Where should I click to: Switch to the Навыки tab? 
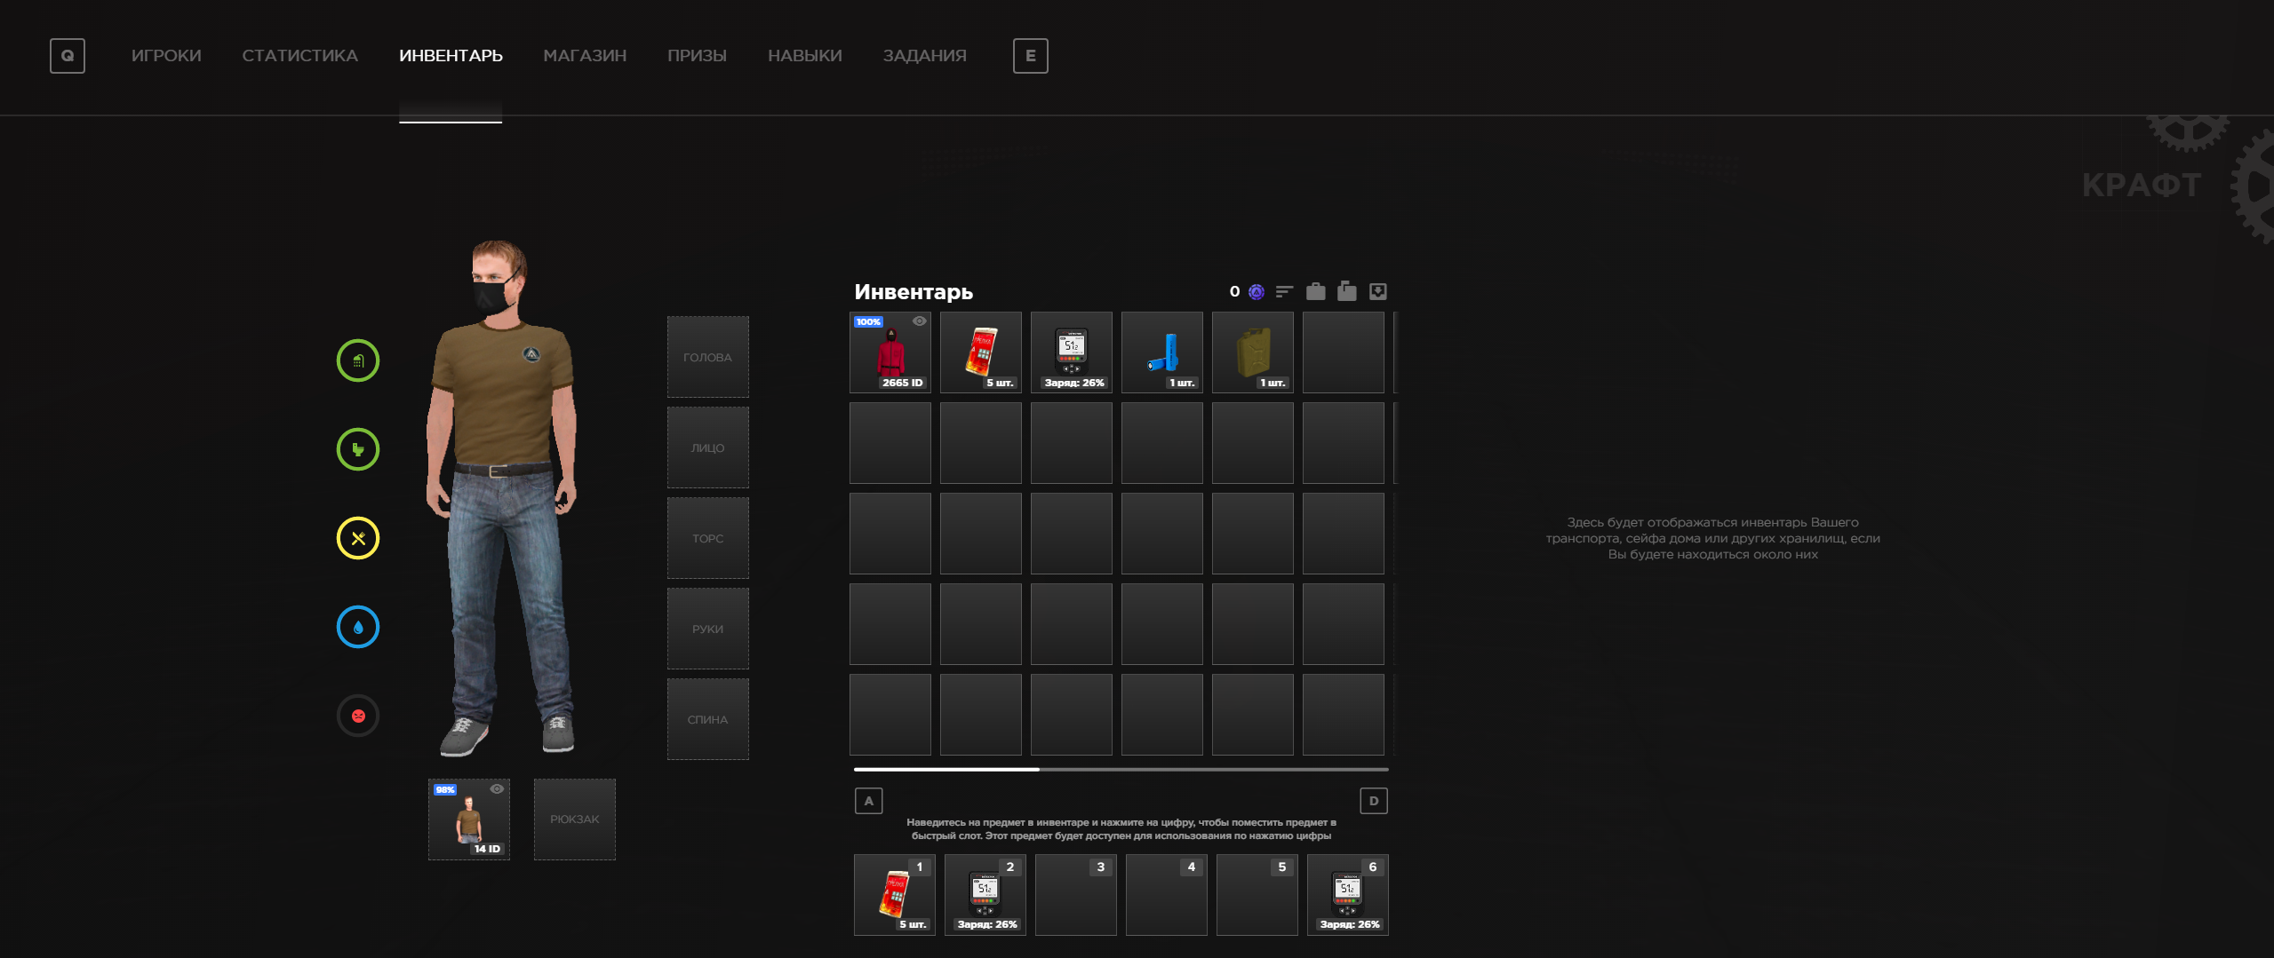click(804, 56)
